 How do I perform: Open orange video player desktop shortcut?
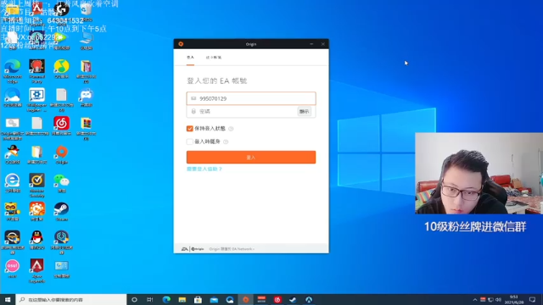[37, 211]
